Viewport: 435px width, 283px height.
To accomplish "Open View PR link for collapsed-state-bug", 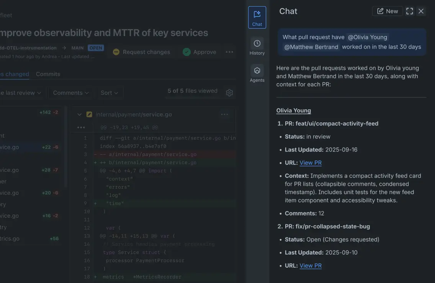I will pos(310,265).
